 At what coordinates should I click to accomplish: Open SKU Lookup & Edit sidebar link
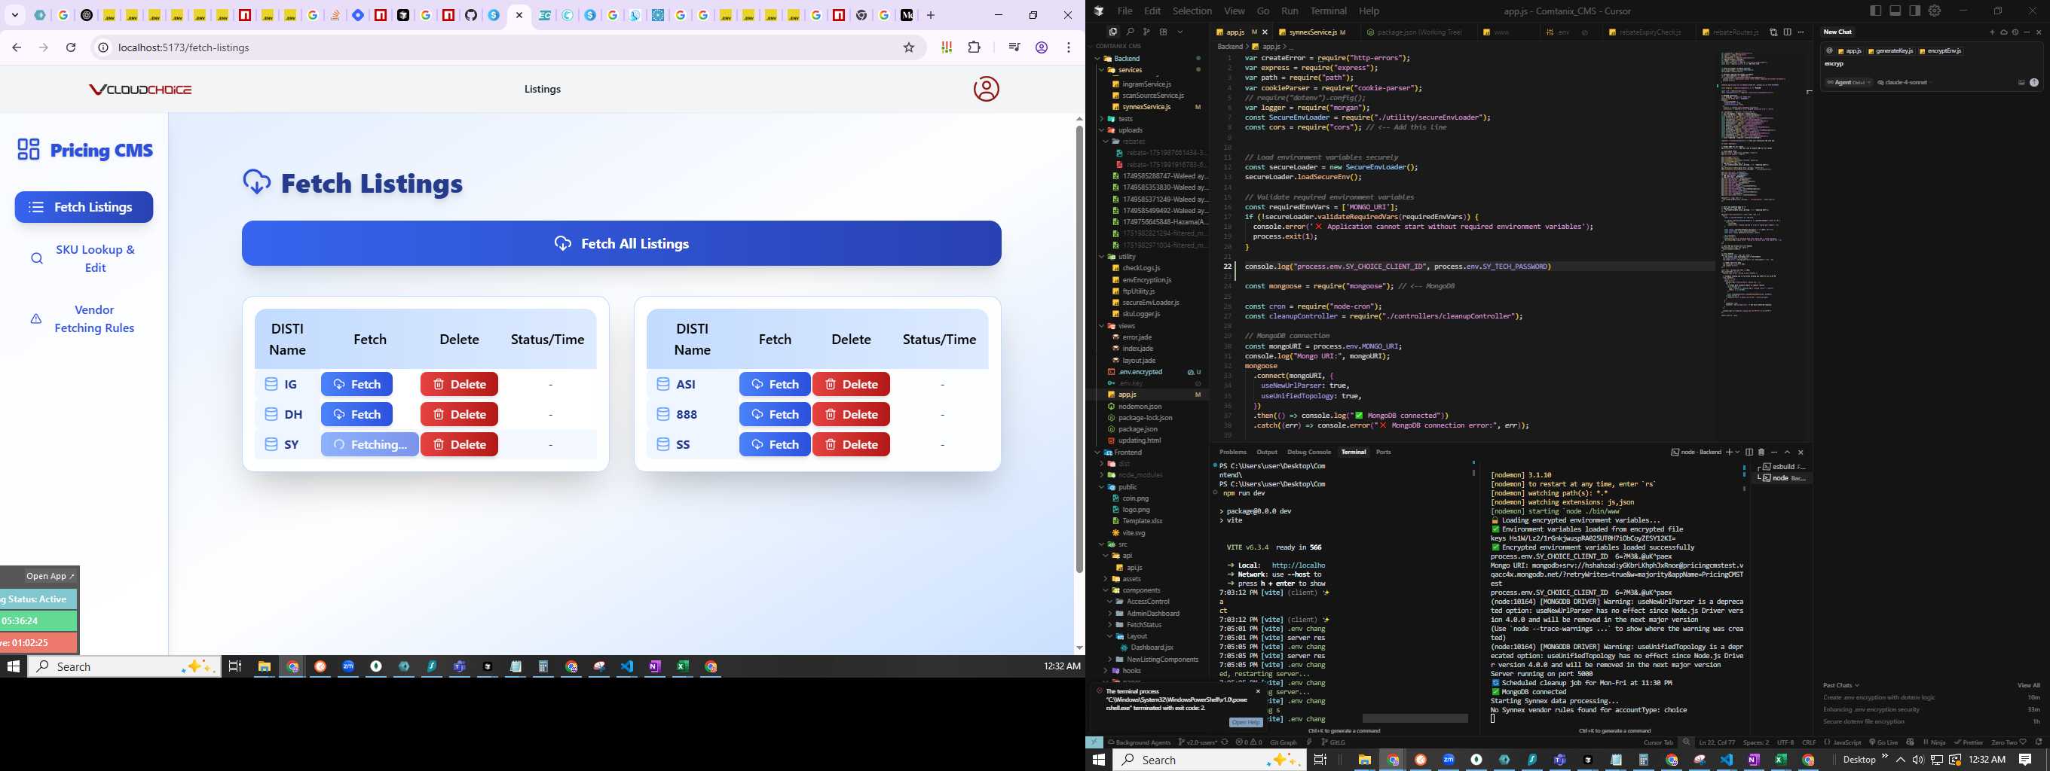coord(84,258)
